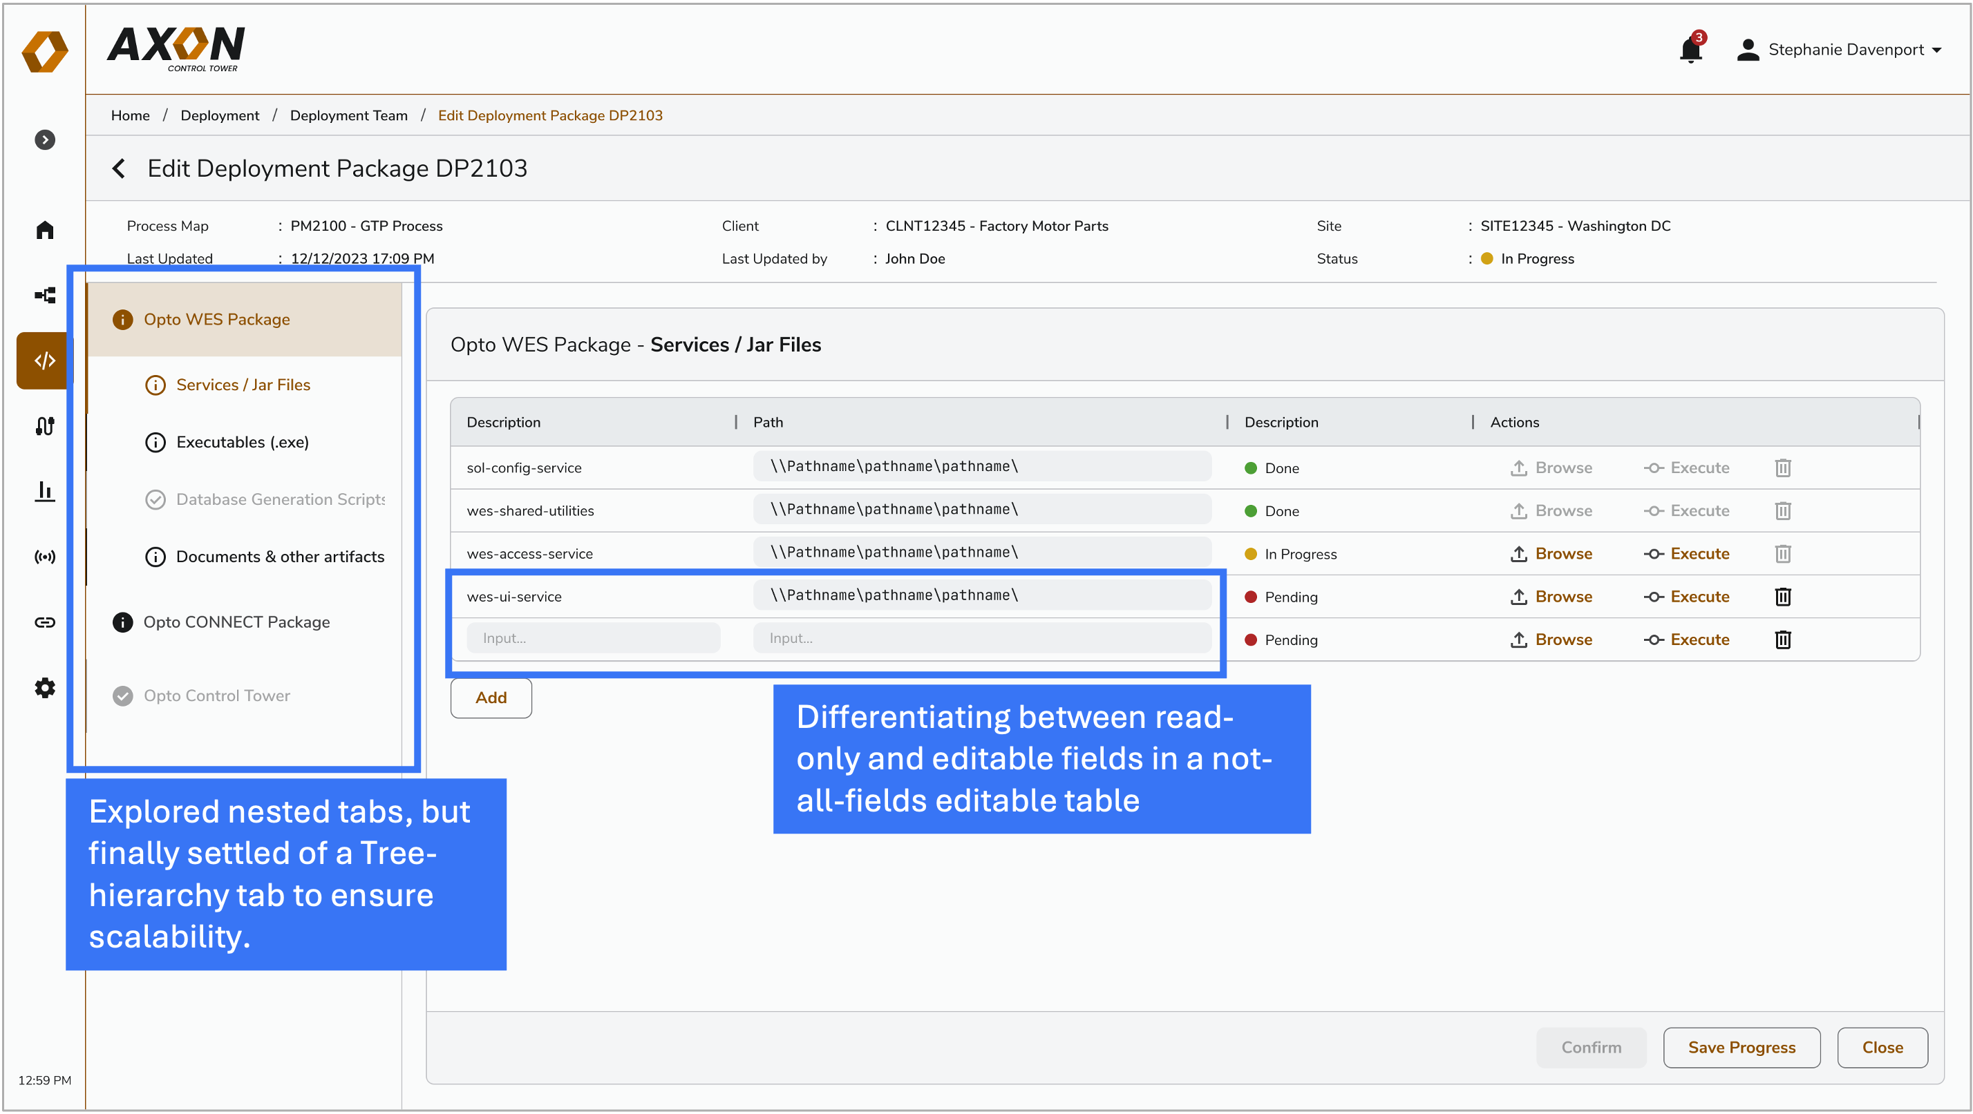This screenshot has height=1114, width=1973.
Task: Browse file for wes-ui-service
Action: (x=1551, y=597)
